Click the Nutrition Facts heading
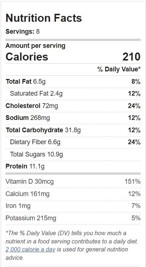The height and width of the screenshot is (267, 146). [x=44, y=18]
